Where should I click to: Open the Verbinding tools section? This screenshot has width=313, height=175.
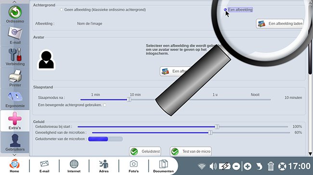tap(15, 57)
